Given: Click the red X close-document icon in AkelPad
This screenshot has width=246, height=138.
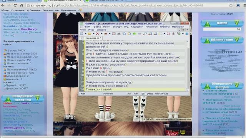Looking at the screenshot, I should pyautogui.click(x=97, y=34).
